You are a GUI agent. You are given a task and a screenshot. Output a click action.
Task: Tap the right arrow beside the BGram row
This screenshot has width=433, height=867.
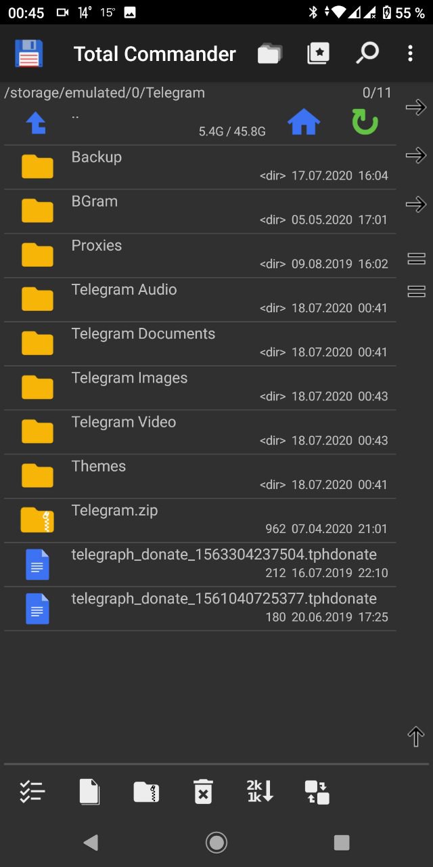415,204
